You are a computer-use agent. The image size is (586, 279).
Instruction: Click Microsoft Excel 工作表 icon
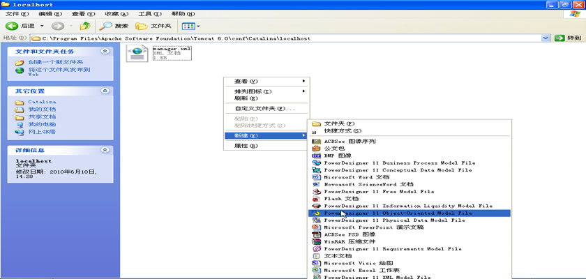pos(317,270)
